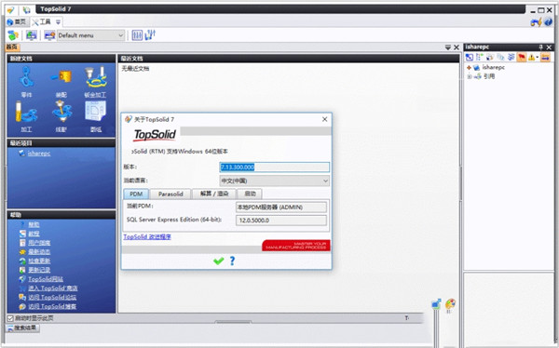Image resolution: width=559 pixels, height=348 pixels.
Task: Click the version number field
Action: 275,167
